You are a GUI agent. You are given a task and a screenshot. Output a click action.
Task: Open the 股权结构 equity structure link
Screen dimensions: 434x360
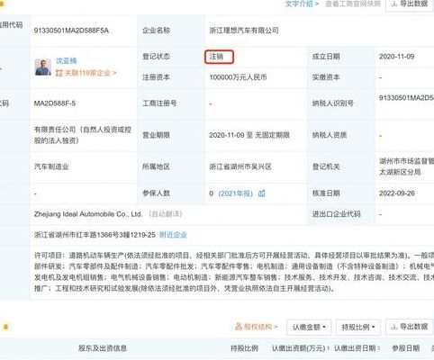(x=260, y=327)
